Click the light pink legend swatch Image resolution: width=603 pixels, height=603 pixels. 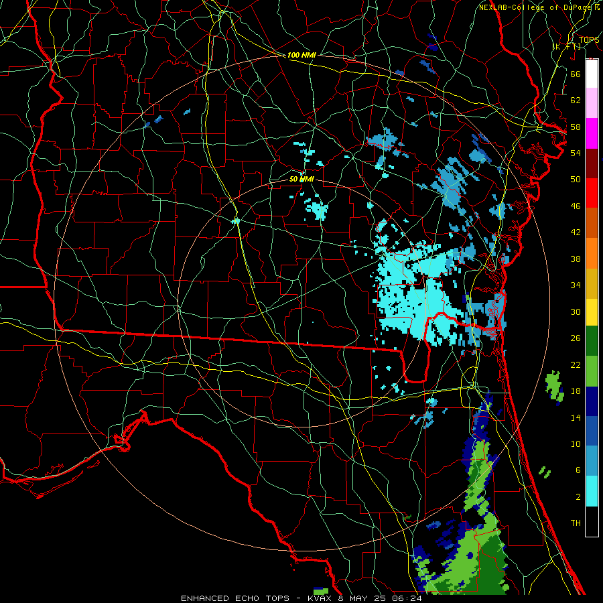click(x=592, y=103)
